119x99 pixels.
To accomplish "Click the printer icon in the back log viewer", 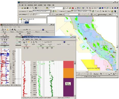I will (3, 30).
